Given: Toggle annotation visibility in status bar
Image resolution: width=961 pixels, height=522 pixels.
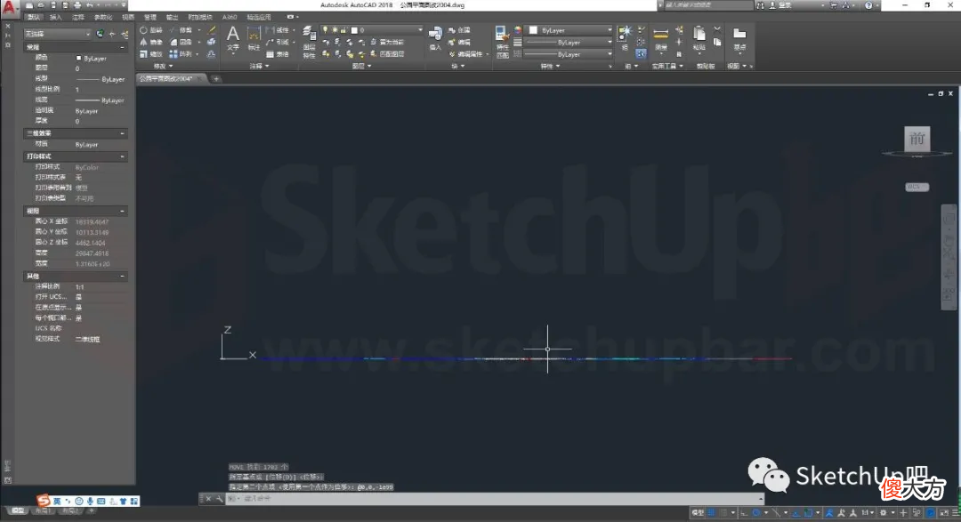Looking at the screenshot, I should coord(829,513).
